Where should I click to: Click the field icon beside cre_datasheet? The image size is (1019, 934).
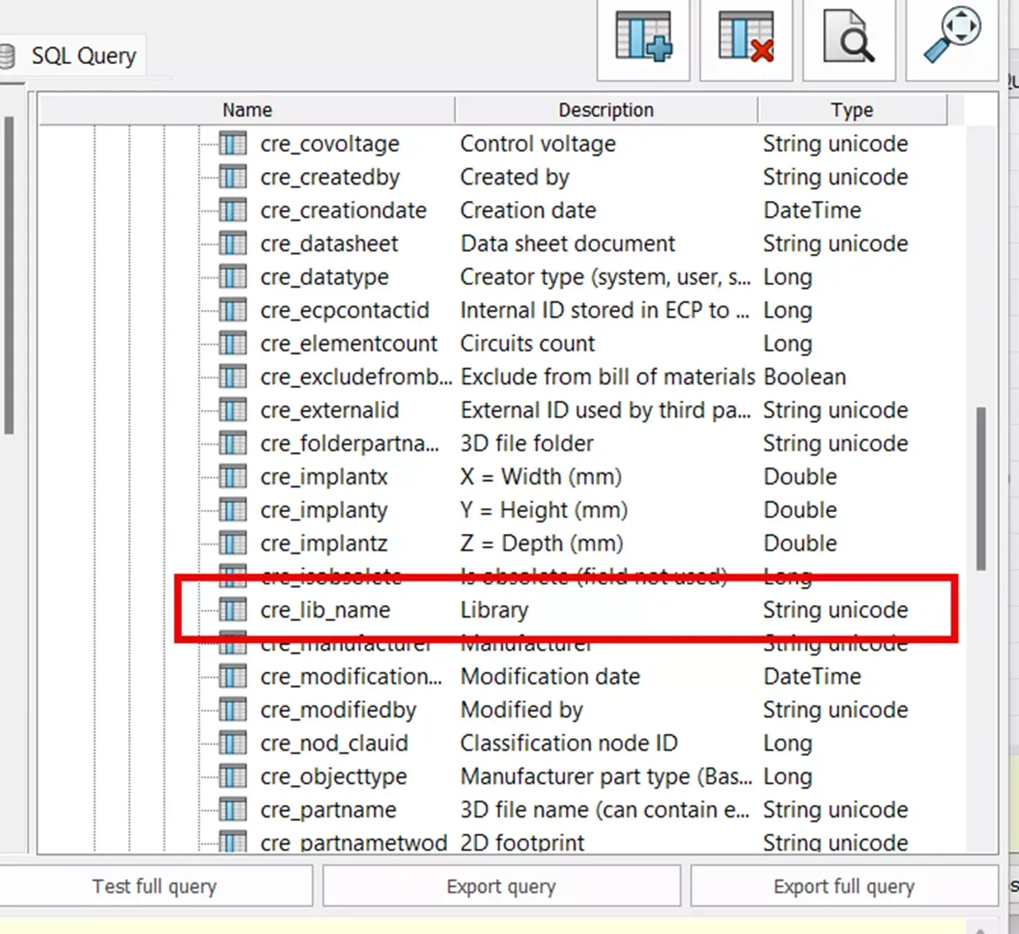point(233,244)
